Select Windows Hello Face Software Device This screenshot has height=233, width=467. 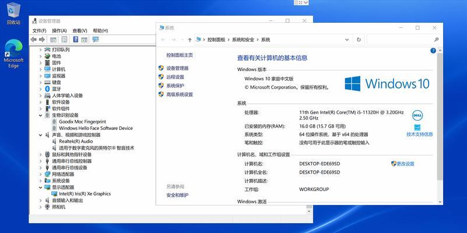(x=96, y=128)
